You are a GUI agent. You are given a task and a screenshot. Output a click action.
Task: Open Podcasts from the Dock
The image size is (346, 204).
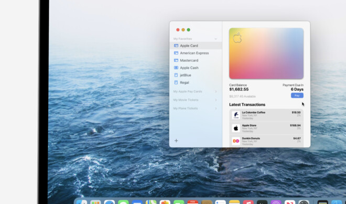tap(276, 202)
